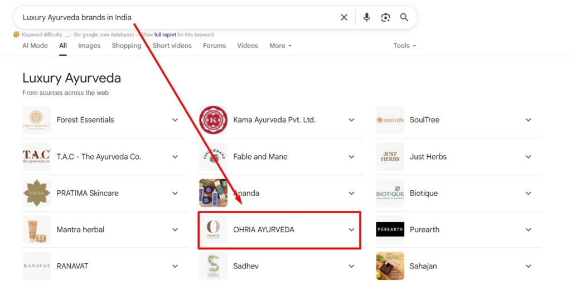
Task: Click the T.A.C - The Ayurveda Co. name
Action: coord(99,157)
